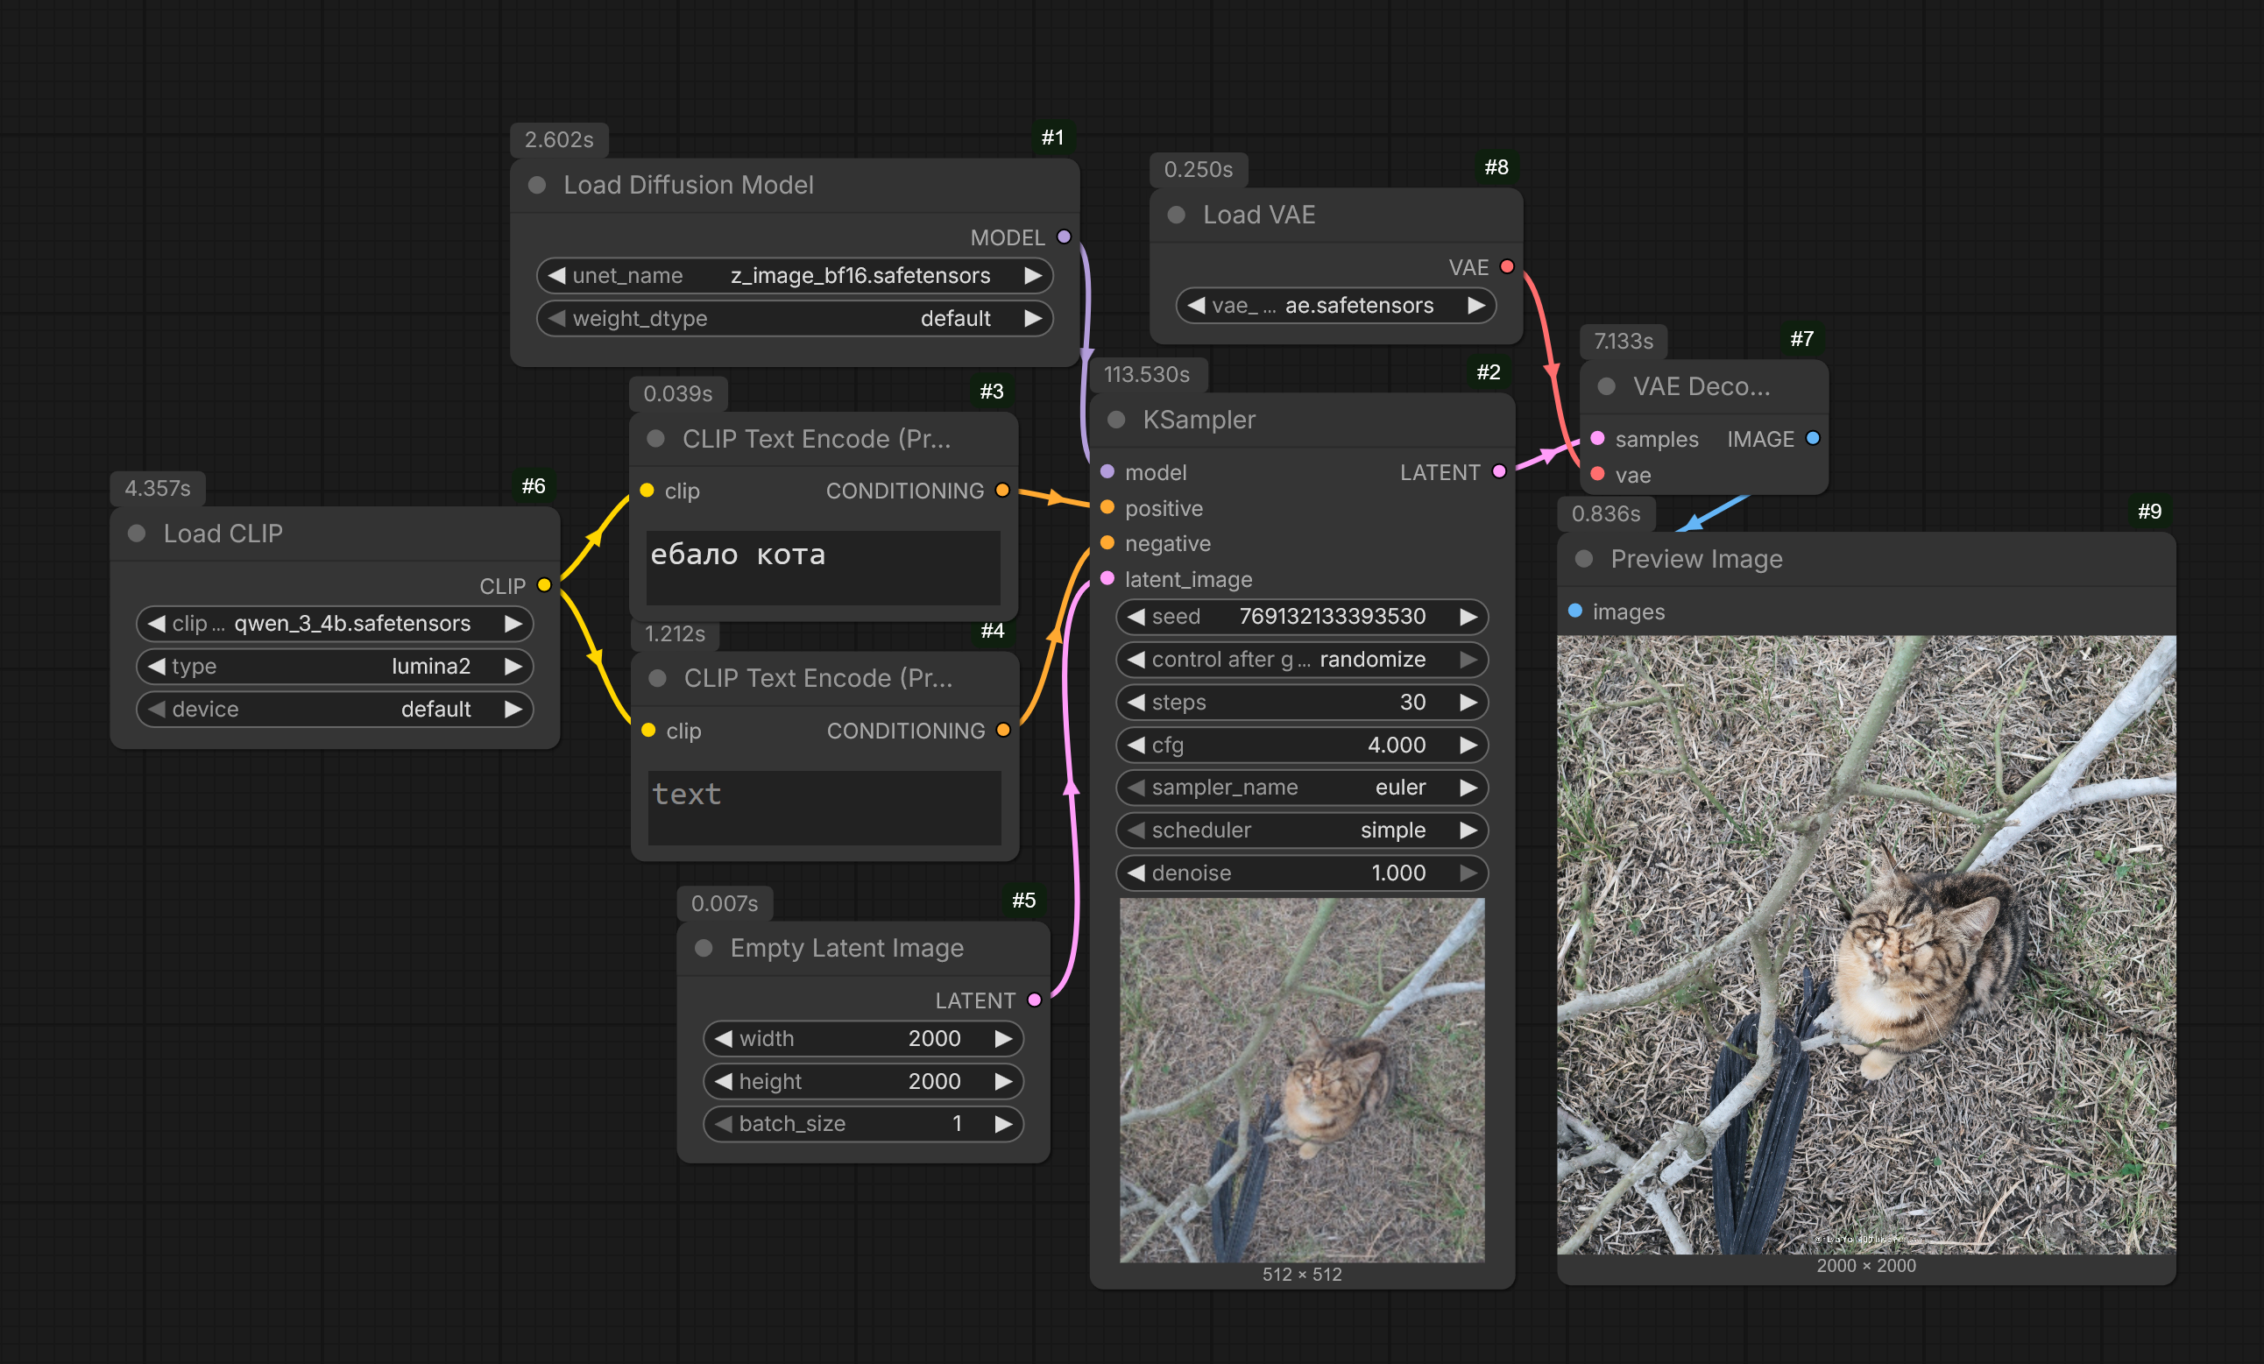The width and height of the screenshot is (2264, 1364).
Task: Click the LATENT output socket on KSampler
Action: [1499, 472]
